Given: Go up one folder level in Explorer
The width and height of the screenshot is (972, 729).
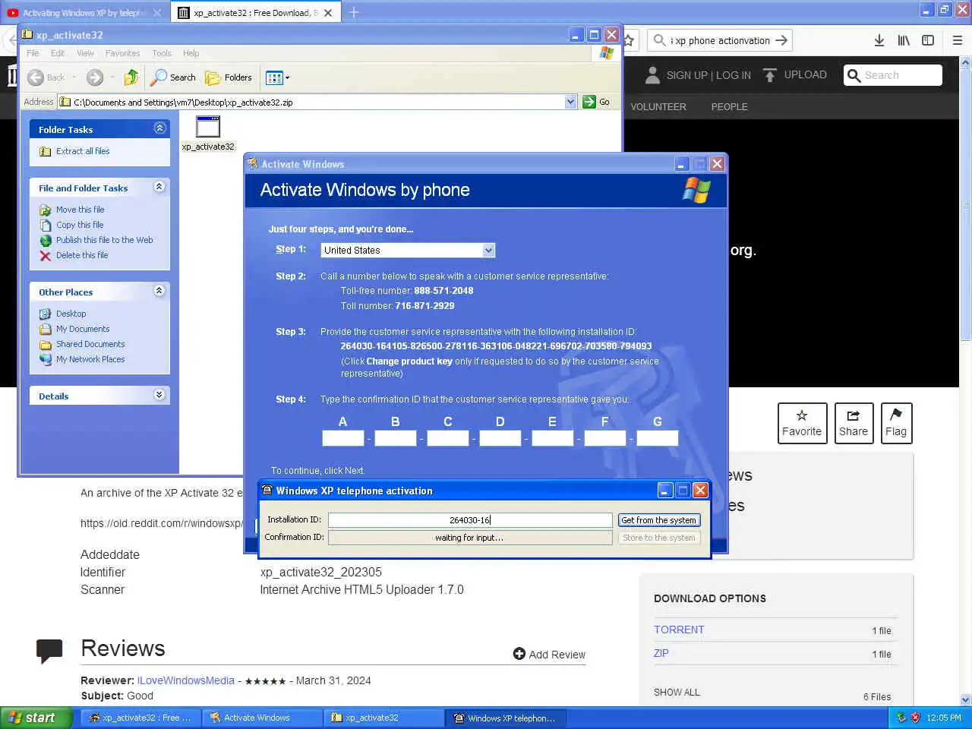Looking at the screenshot, I should pyautogui.click(x=131, y=77).
